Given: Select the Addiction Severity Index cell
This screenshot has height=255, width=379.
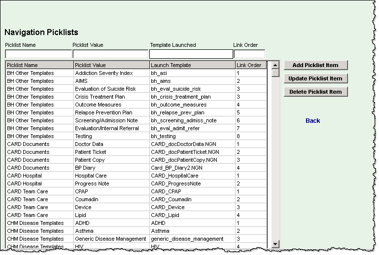Looking at the screenshot, I should point(111,73).
